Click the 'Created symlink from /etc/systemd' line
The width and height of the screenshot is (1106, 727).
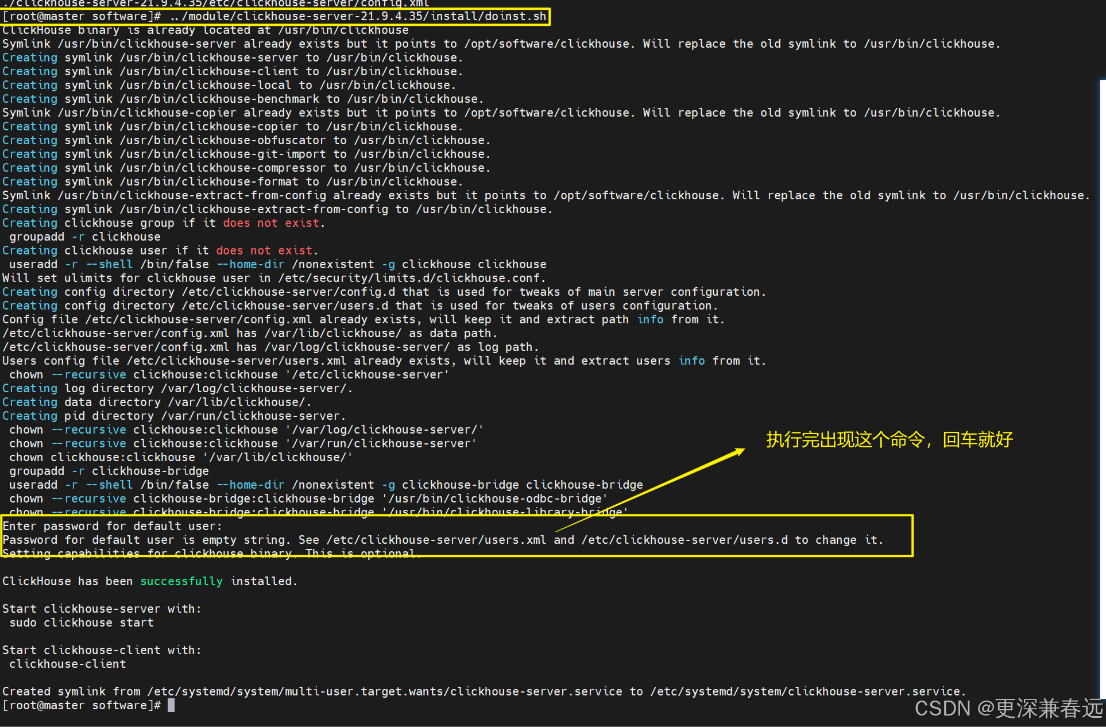[484, 691]
